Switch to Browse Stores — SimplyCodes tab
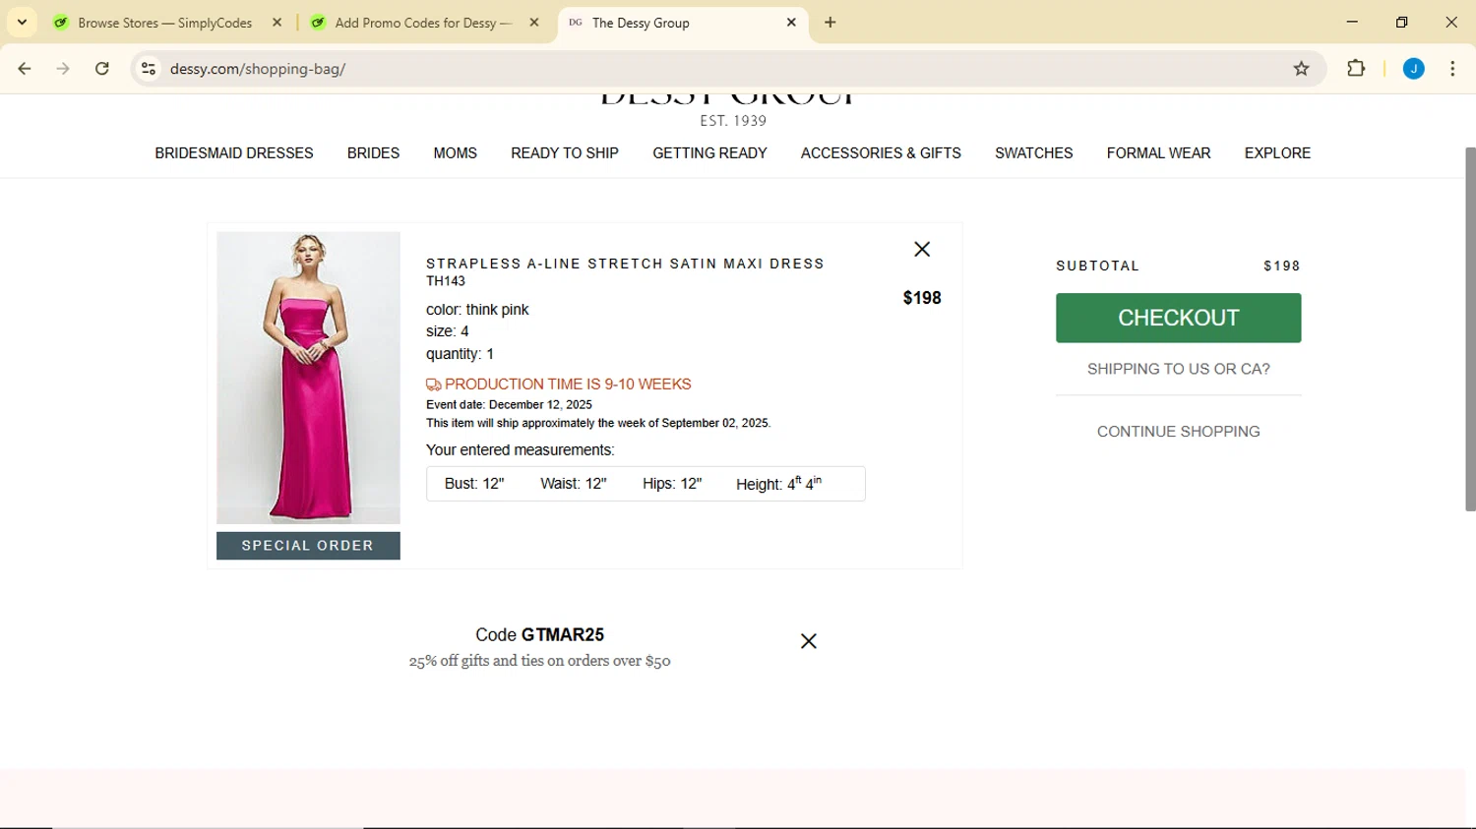The image size is (1476, 829). click(165, 23)
